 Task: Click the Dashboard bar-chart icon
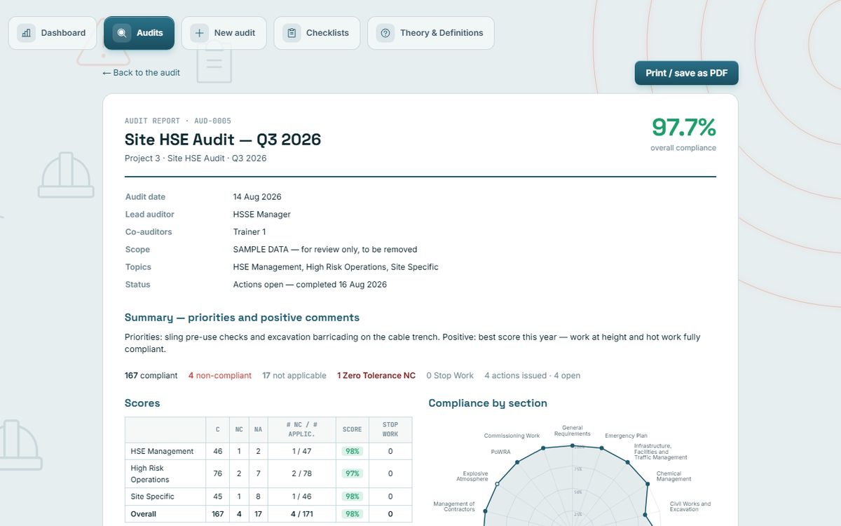(x=26, y=33)
